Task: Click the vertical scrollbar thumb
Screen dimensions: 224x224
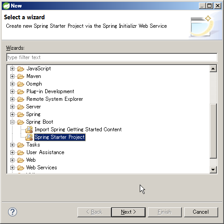Action: (213, 131)
